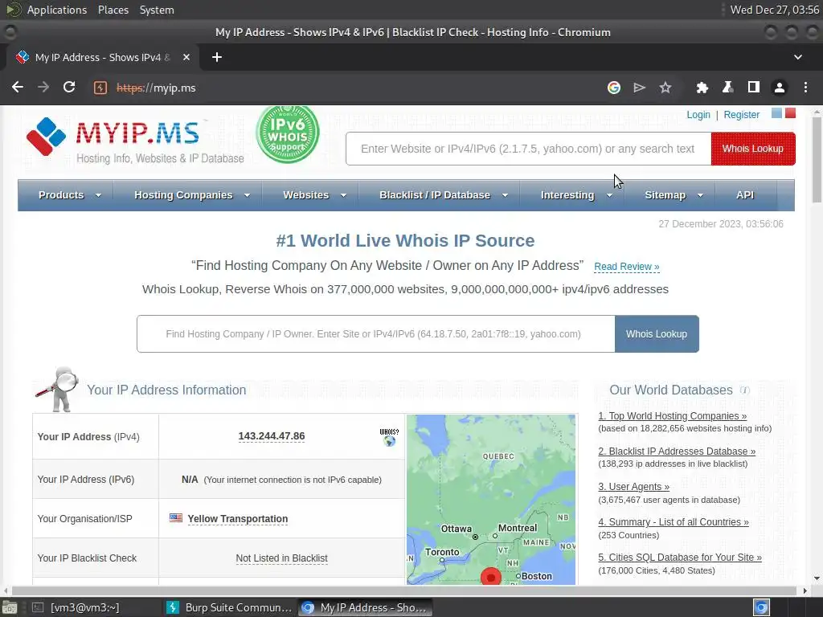Screen dimensions: 823x617
Task: Click the Chromium icon in bottom-right tray
Action: pyautogui.click(x=761, y=607)
